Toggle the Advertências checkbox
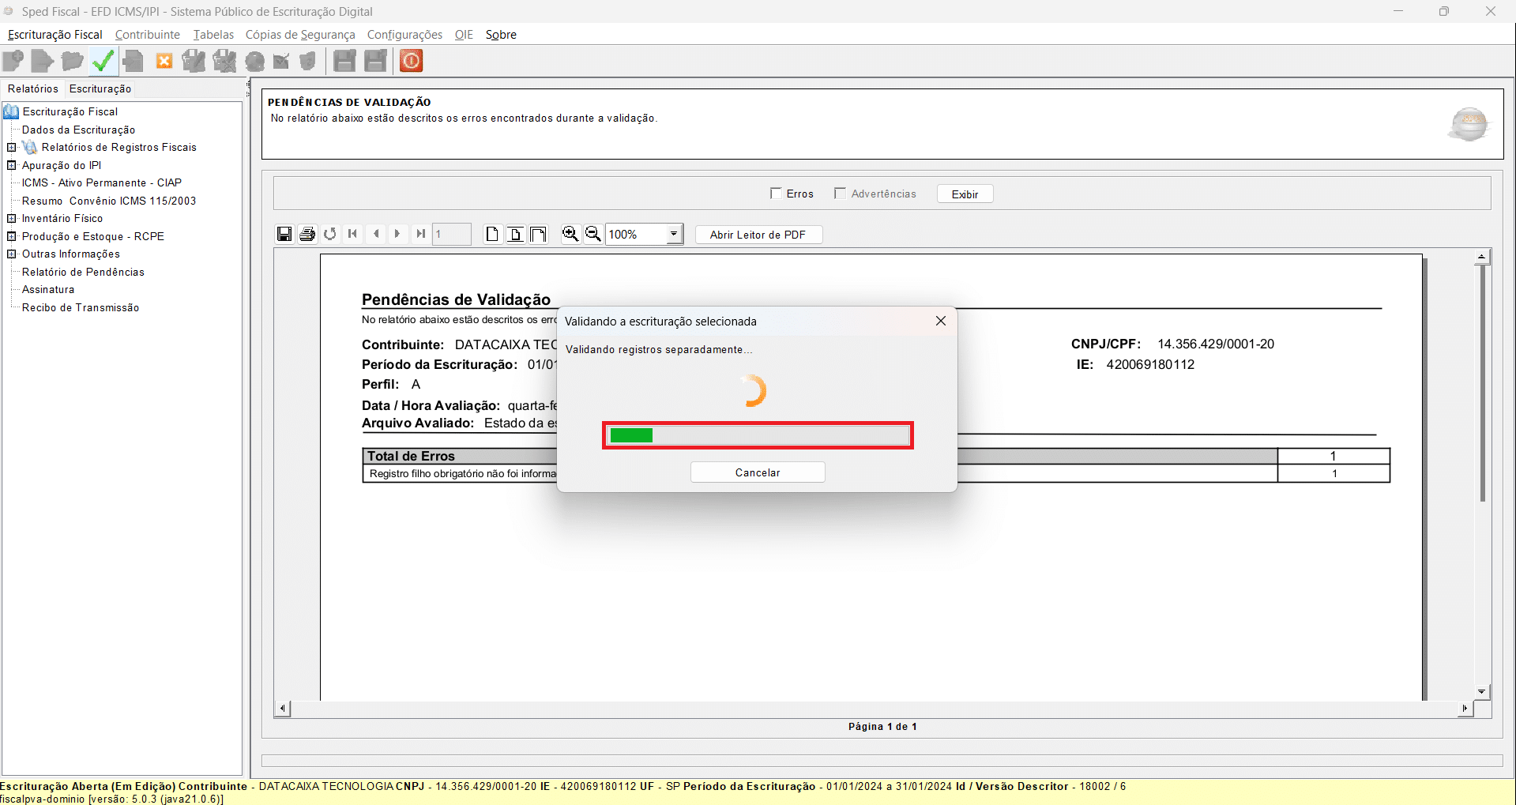Screen dimensions: 1516x805 pyautogui.click(x=840, y=194)
